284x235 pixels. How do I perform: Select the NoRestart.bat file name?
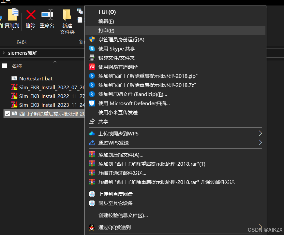click(36, 78)
